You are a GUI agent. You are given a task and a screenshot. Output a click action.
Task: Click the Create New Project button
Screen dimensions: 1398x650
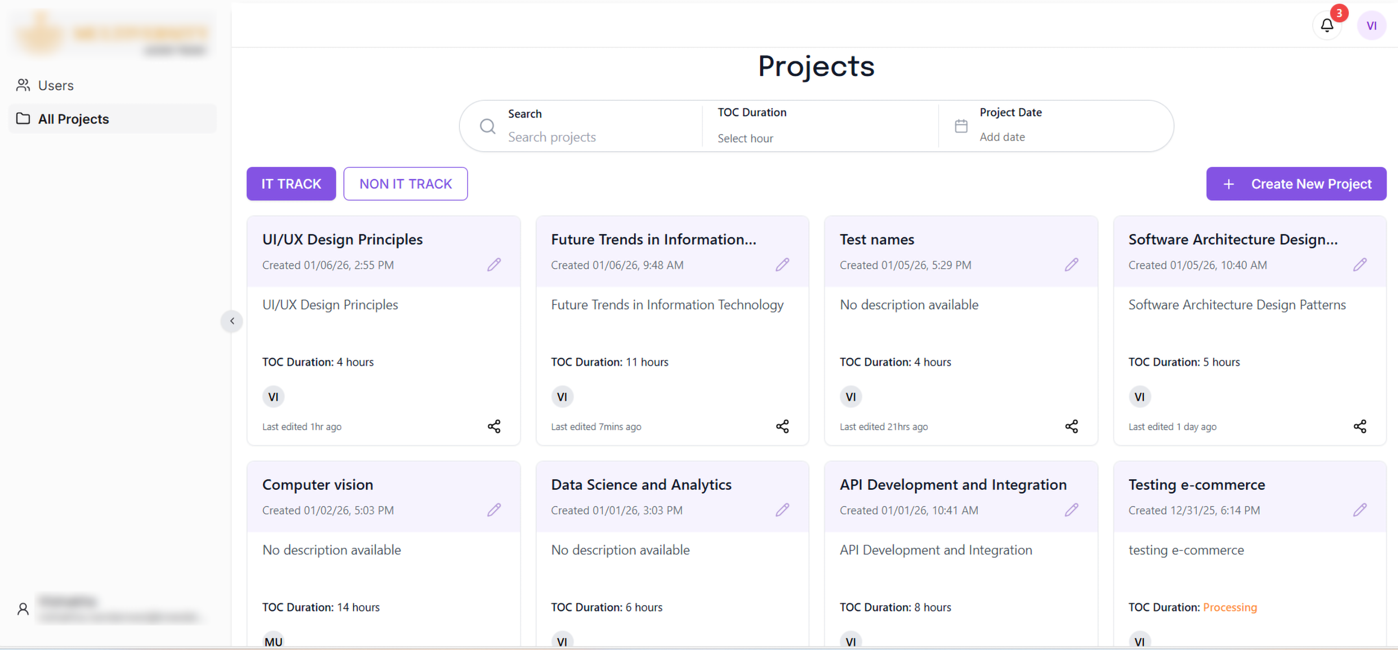(x=1296, y=184)
